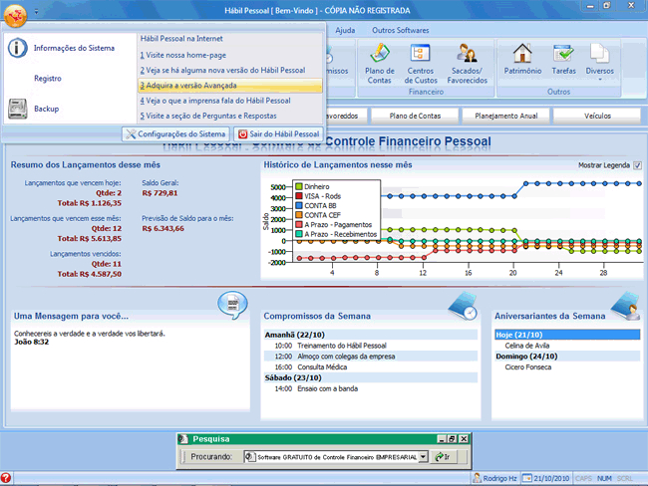Click the Sair do Hábil Pessoal button

tap(278, 133)
